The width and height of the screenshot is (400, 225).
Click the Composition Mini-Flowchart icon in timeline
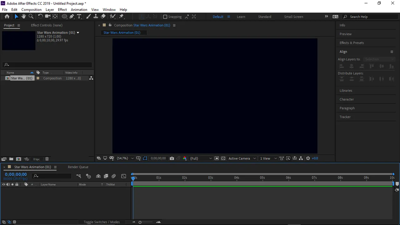point(78,176)
